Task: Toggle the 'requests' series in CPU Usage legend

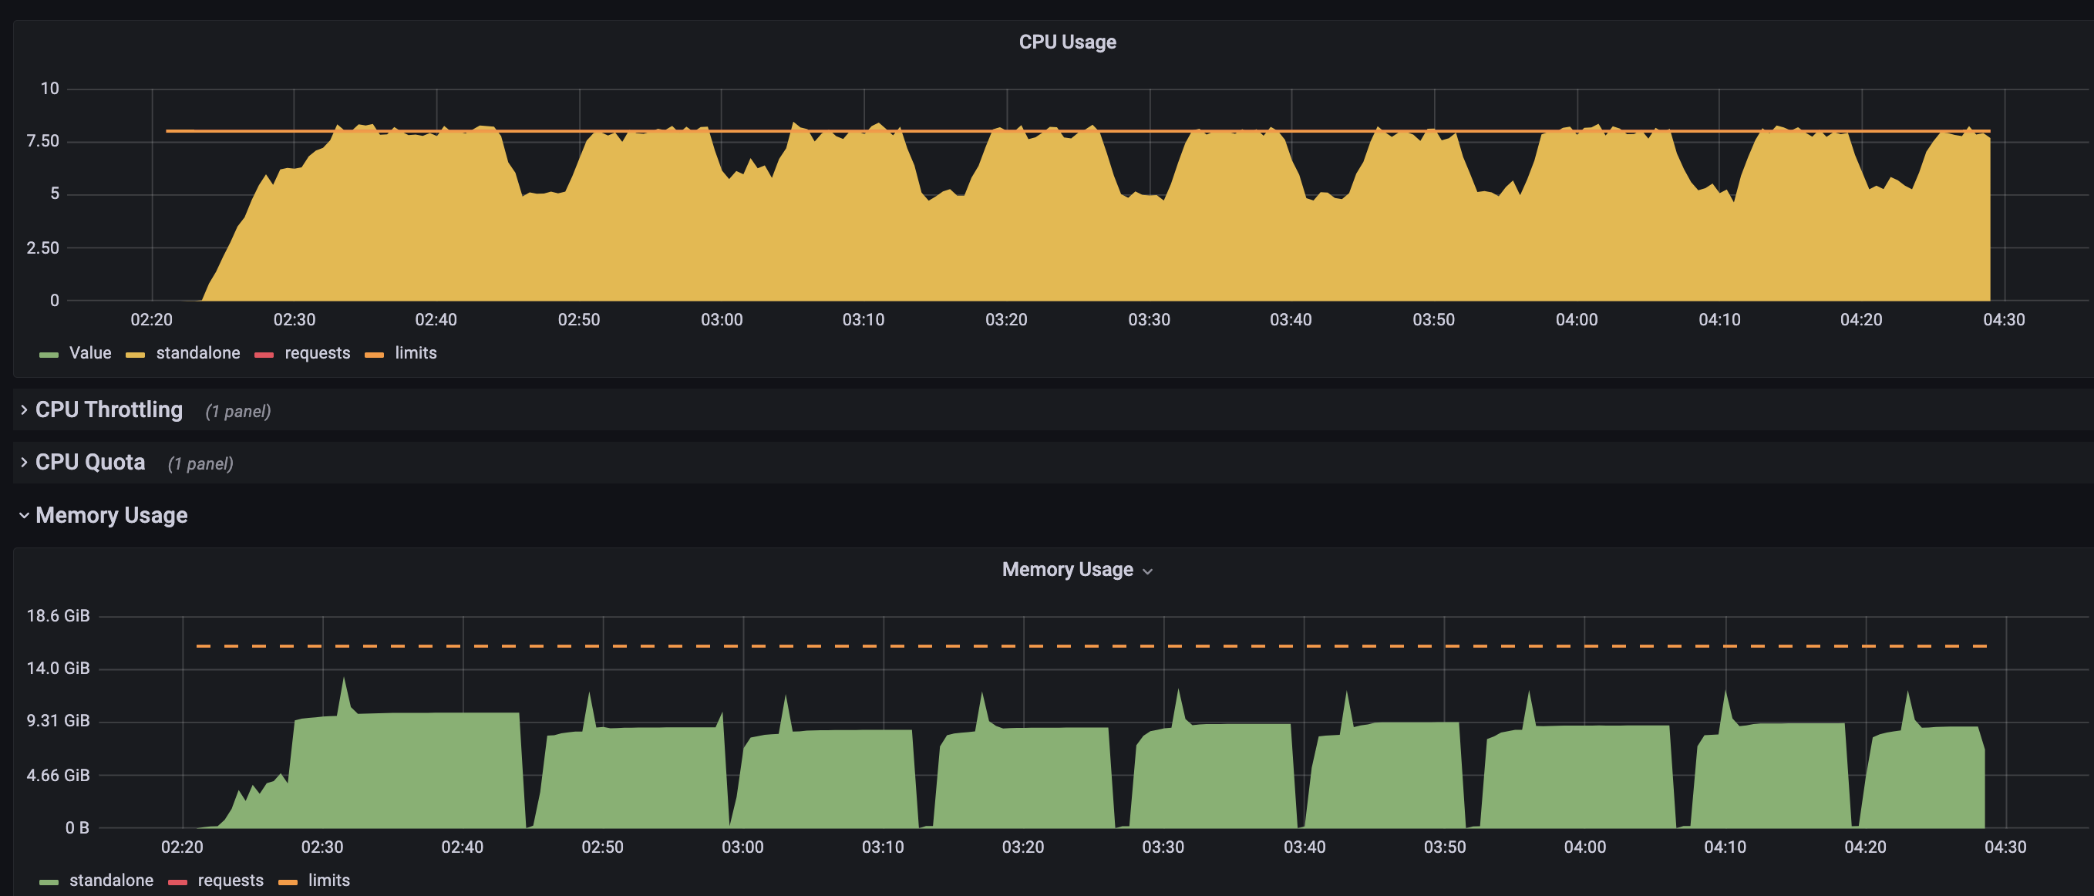Action: pyautogui.click(x=316, y=353)
